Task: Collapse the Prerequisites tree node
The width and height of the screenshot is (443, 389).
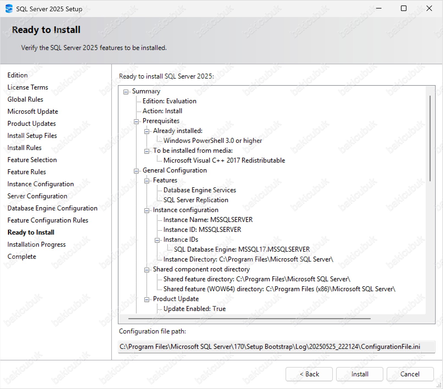Action: point(136,121)
